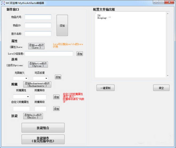Click the Lore介绍信息 text field
Image resolution: width=176 pixels, height=148 pixels.
click(x=49, y=54)
